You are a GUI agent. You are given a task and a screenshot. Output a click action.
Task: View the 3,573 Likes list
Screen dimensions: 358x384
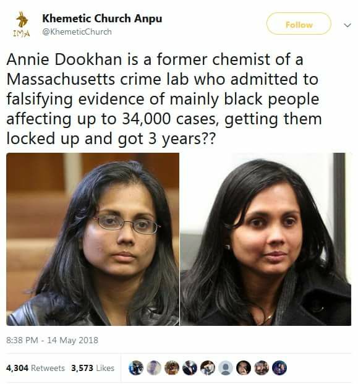click(x=93, y=368)
